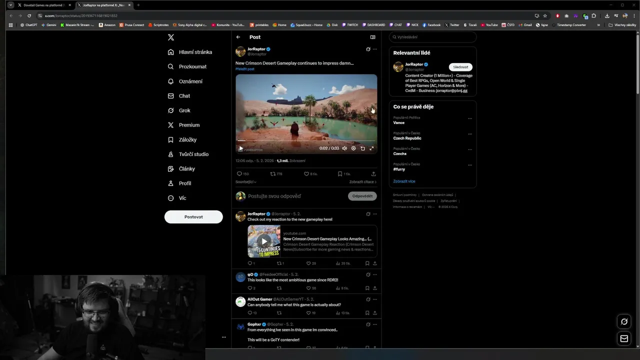Click the Postovat button
Viewport: 640px width, 360px height.
[x=193, y=217]
